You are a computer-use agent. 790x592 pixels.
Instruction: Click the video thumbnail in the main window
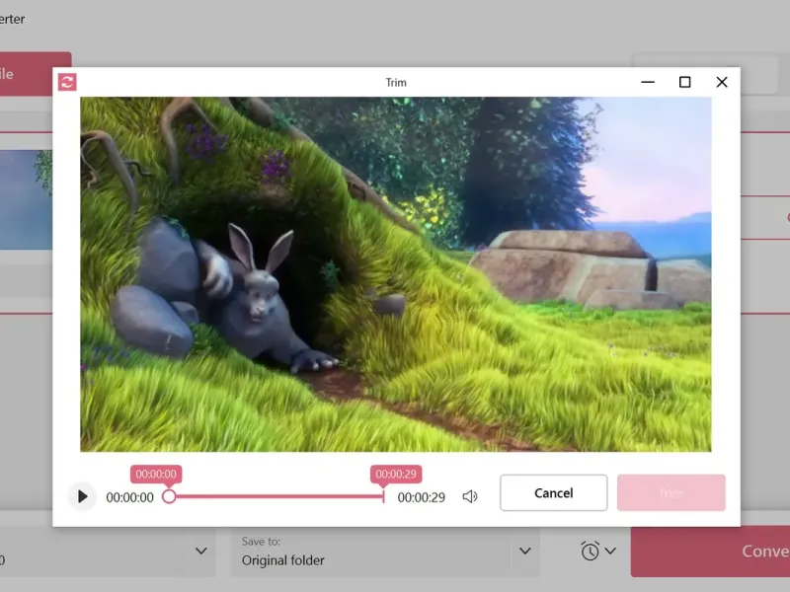[x=27, y=199]
